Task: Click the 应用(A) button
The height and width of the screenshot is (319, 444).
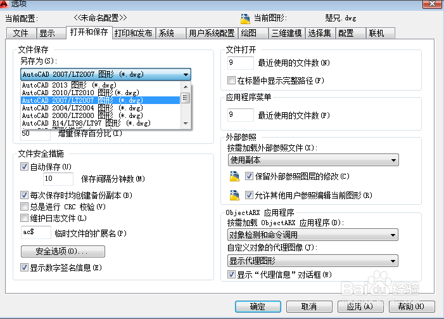Action: click(360, 306)
